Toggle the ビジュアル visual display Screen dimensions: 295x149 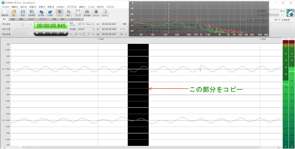96,13
